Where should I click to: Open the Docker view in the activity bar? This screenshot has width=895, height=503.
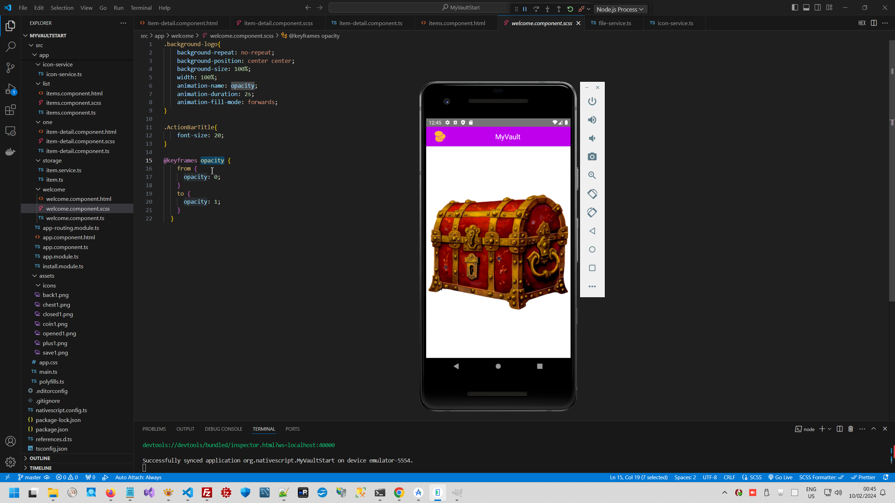[x=10, y=152]
